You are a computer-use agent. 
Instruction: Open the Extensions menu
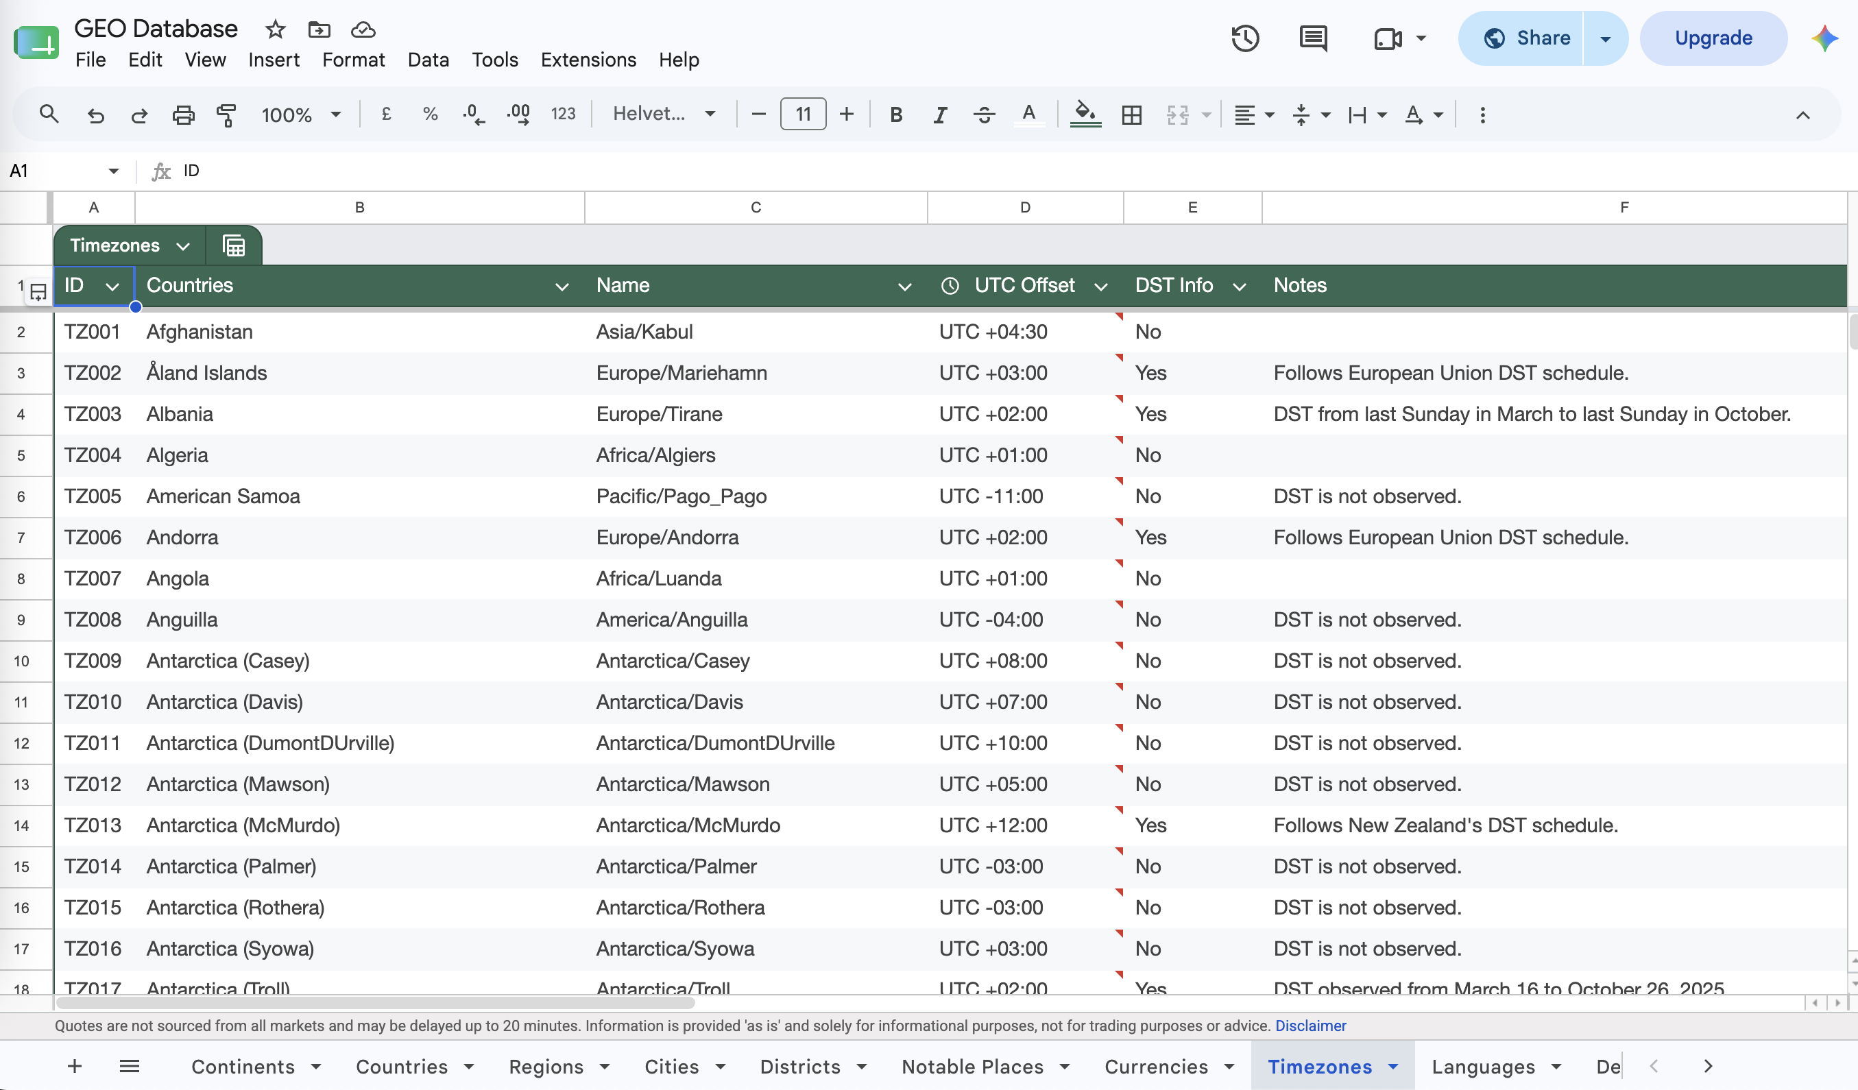tap(588, 60)
